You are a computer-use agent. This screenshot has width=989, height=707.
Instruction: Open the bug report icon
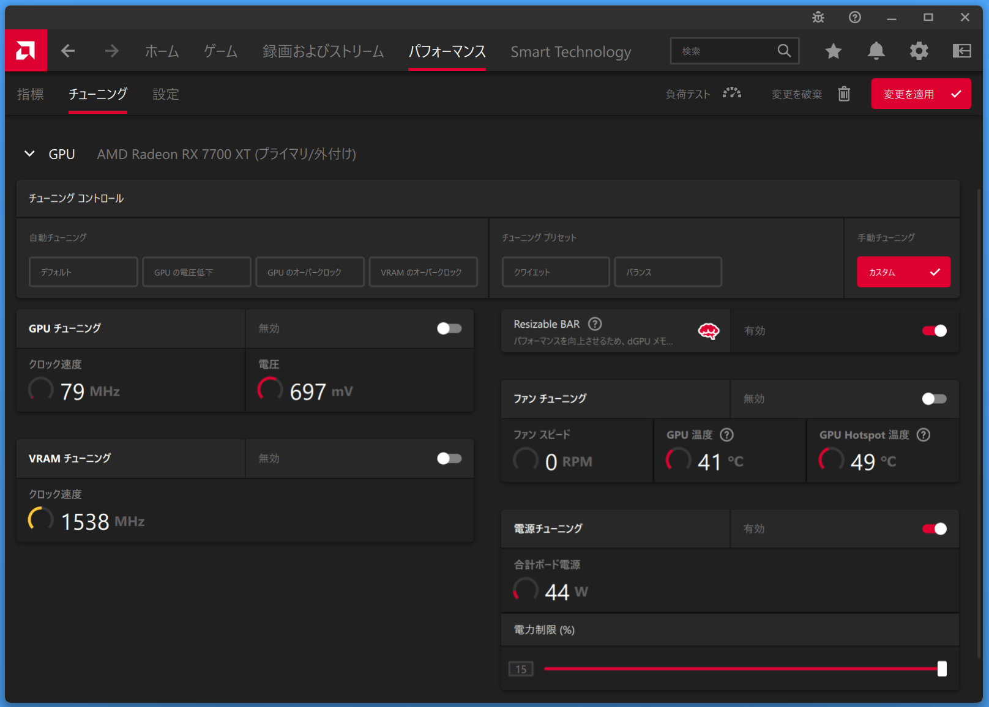tap(818, 17)
